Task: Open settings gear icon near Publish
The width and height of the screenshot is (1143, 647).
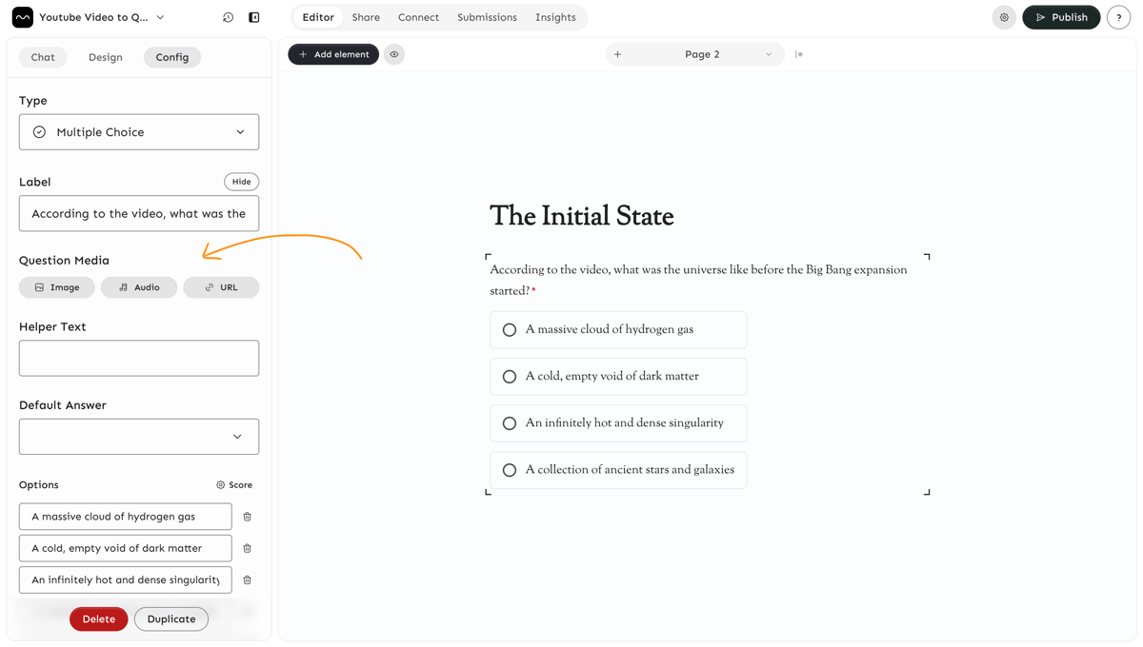Action: click(1004, 17)
